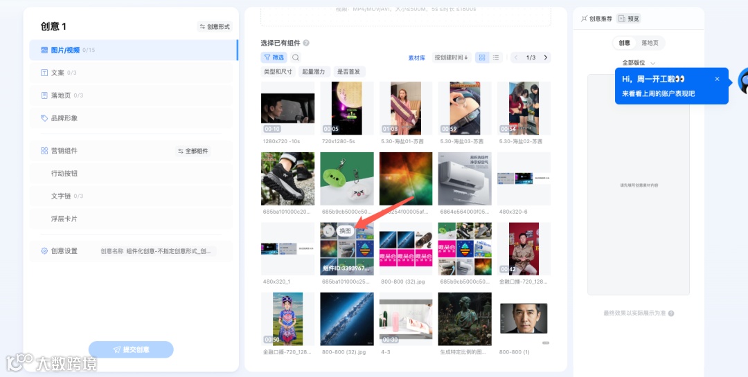Open 创意设置 row
The image size is (748, 377).
point(131,251)
